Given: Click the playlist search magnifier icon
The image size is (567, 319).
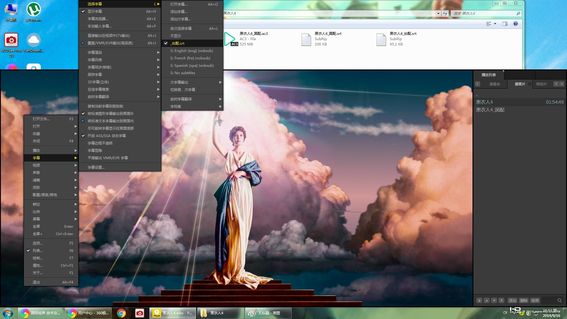Looking at the screenshot, I should (x=559, y=300).
